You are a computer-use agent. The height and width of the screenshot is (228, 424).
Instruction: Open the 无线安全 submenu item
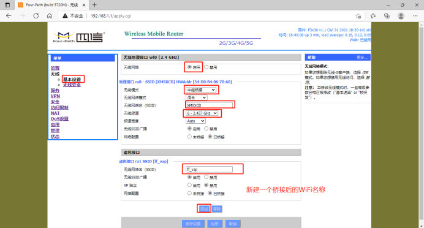[72, 85]
